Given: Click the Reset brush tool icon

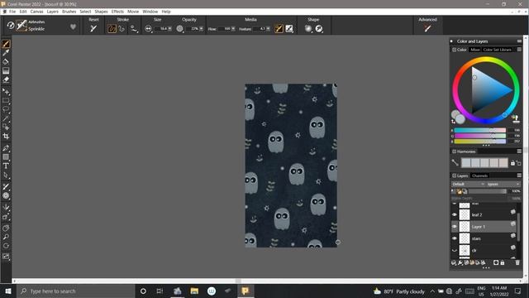Looking at the screenshot, I should pyautogui.click(x=93, y=29).
